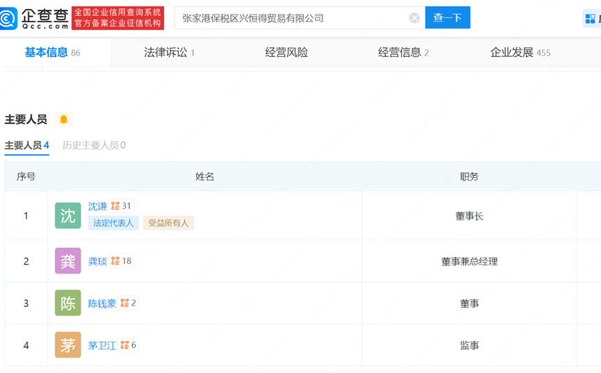The width and height of the screenshot is (601, 373).
Task: Switch to the 基本信息 tab
Action: coord(53,53)
